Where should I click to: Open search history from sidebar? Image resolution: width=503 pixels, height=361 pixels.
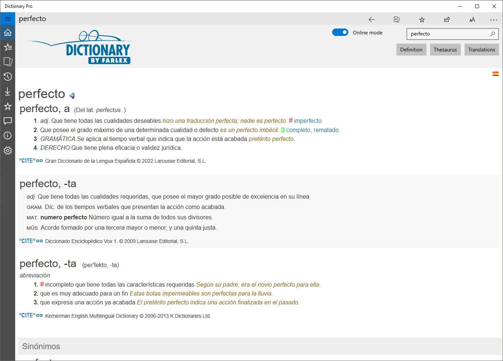click(x=8, y=77)
